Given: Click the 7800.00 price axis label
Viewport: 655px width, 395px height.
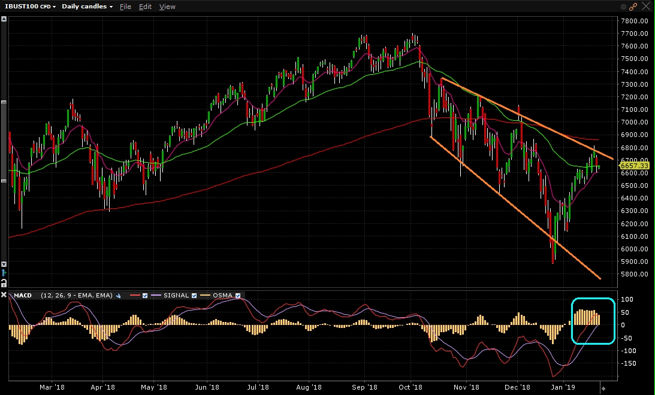Looking at the screenshot, I should click(635, 21).
